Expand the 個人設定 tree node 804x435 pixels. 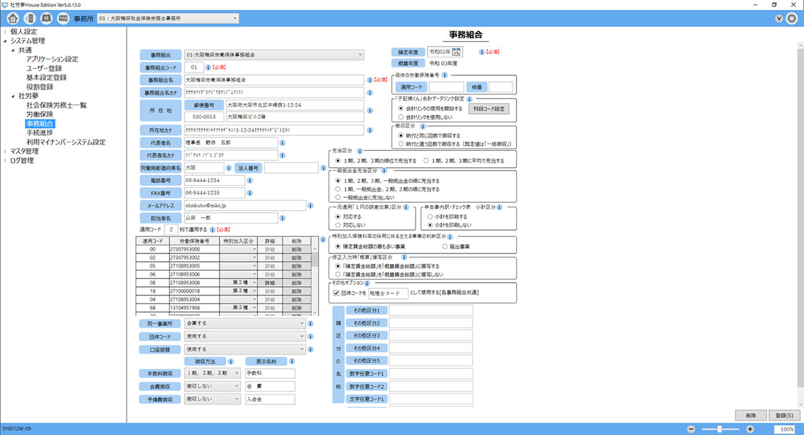6,32
